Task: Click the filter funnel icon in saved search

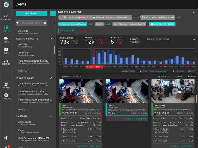Action: click(x=17, y=23)
